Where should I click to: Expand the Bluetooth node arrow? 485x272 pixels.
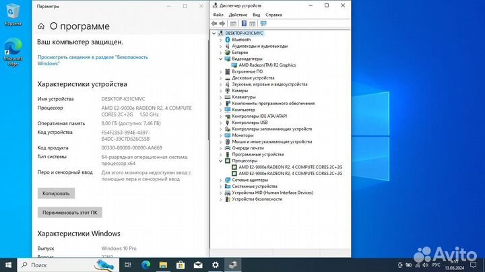[220, 40]
